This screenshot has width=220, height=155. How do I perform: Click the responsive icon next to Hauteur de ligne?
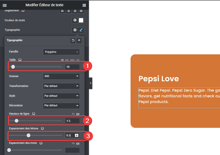click(34, 114)
